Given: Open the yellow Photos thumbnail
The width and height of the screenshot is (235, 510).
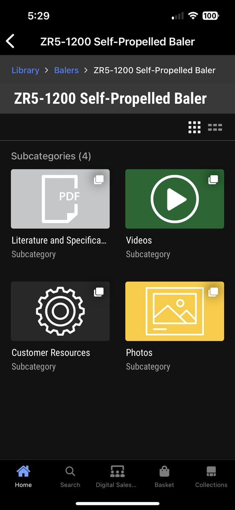Looking at the screenshot, I should click(174, 311).
